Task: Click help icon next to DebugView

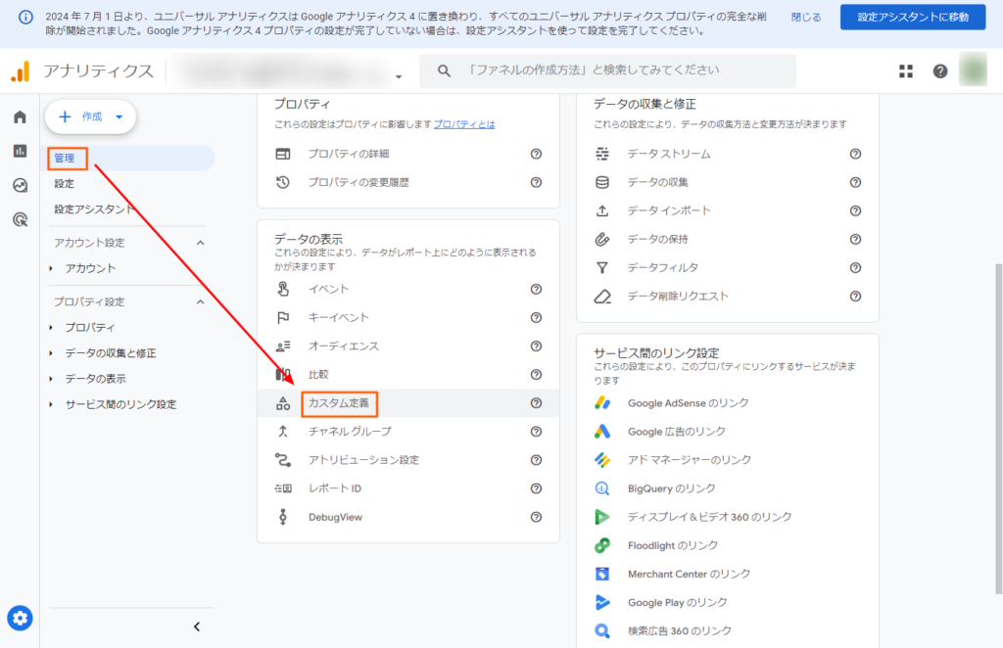Action: (x=536, y=517)
